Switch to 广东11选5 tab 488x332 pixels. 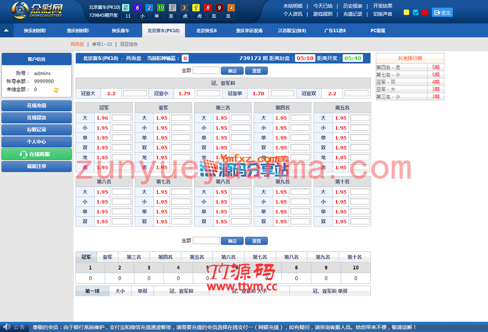click(x=335, y=31)
